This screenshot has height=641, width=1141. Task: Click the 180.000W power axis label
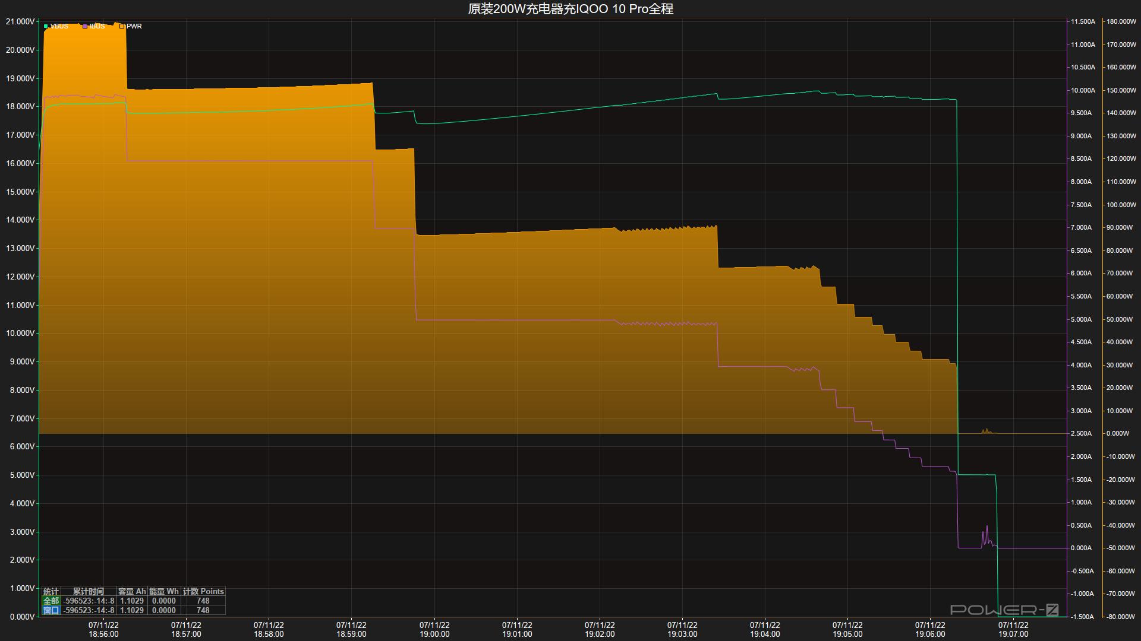[x=1121, y=21]
